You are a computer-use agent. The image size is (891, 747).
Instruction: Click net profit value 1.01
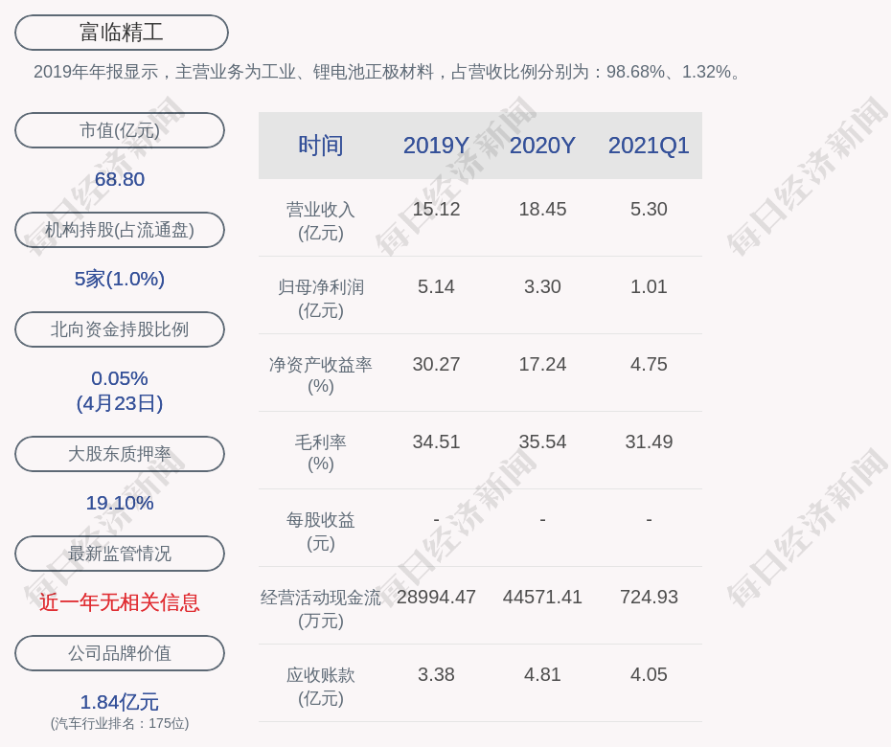[x=649, y=287]
